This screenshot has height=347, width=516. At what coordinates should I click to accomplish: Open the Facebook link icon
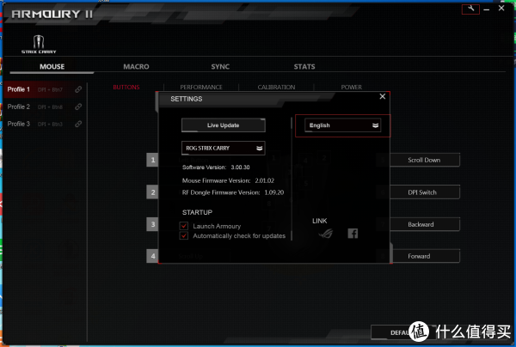[353, 234]
